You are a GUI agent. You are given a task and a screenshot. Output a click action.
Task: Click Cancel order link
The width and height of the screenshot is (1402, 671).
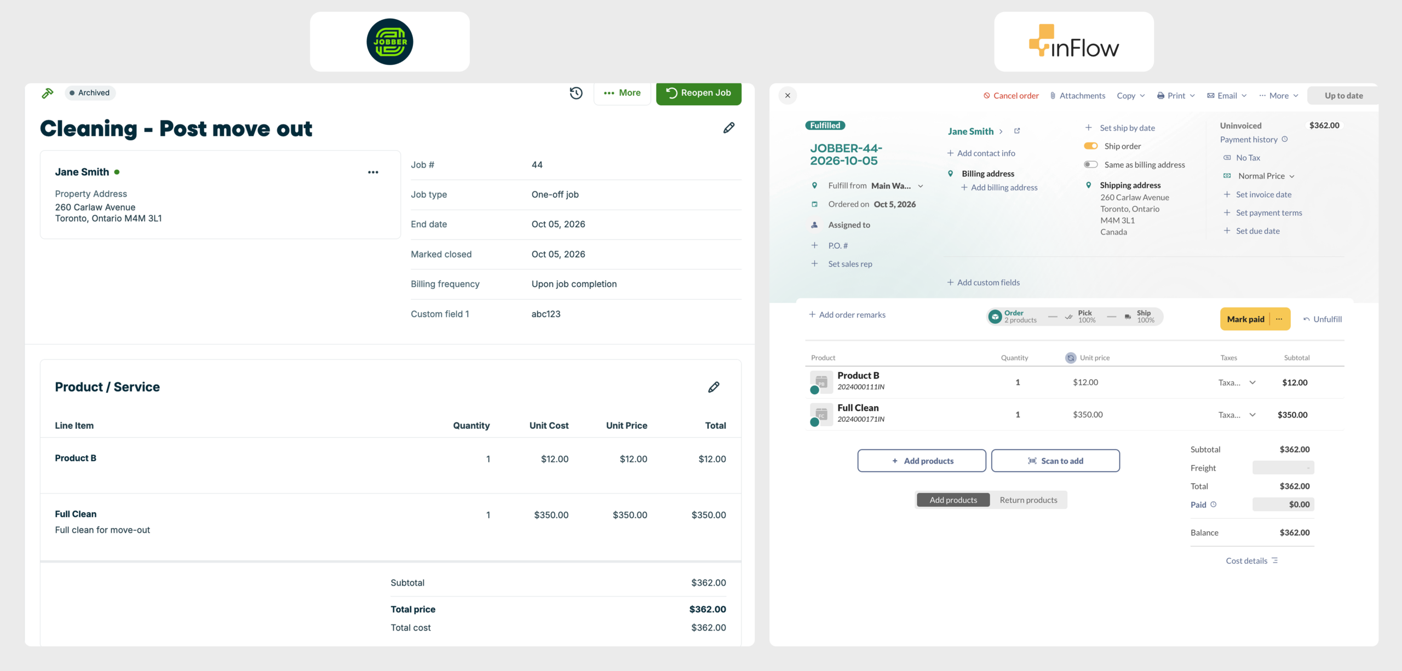tap(1011, 95)
